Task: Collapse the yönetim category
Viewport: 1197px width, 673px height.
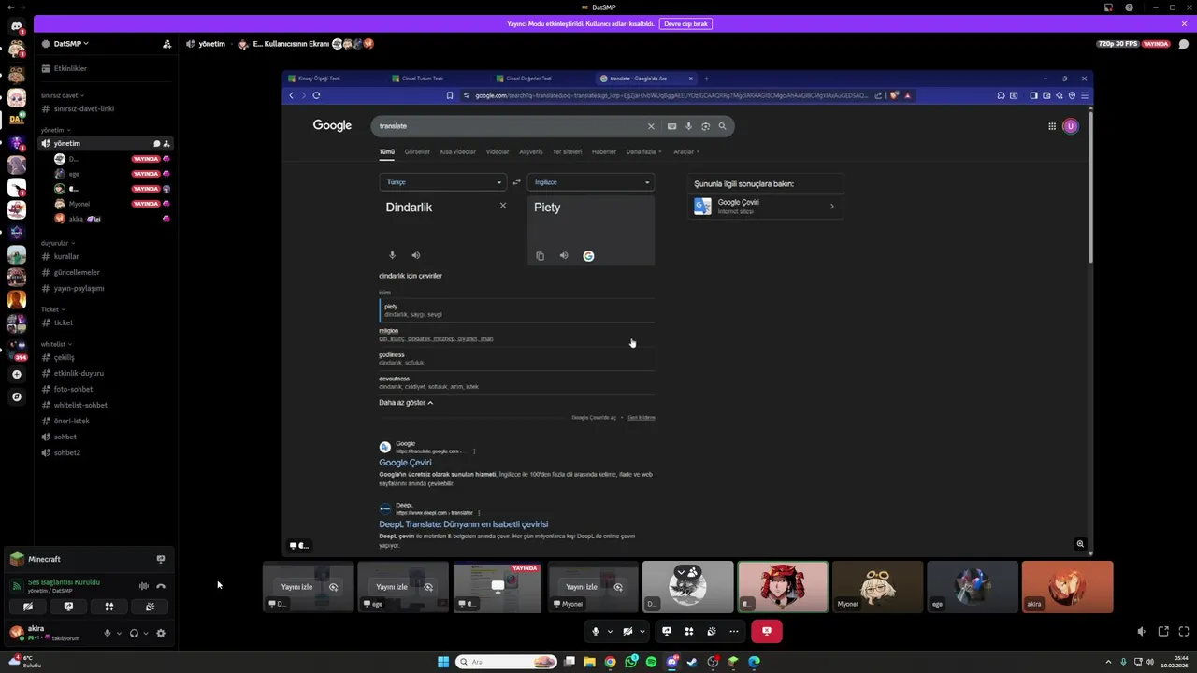Action: [x=55, y=130]
